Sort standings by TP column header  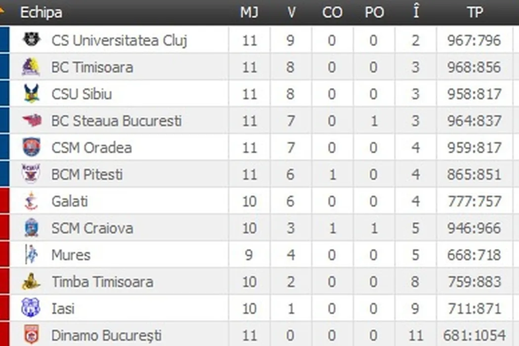[x=475, y=12]
